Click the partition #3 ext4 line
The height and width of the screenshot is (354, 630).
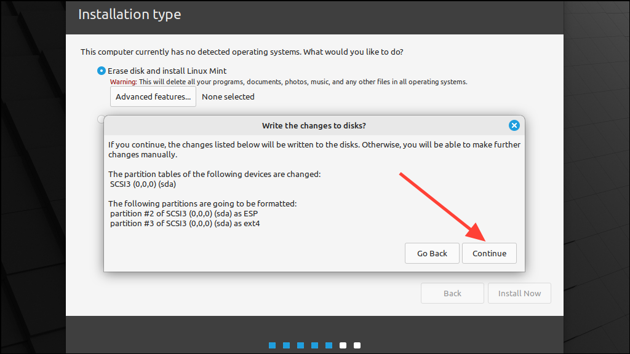[186, 223]
